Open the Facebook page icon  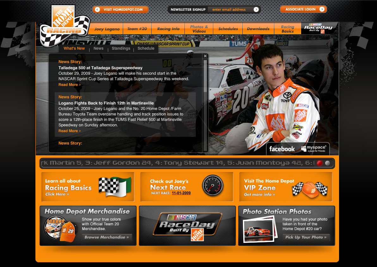[x=282, y=149]
